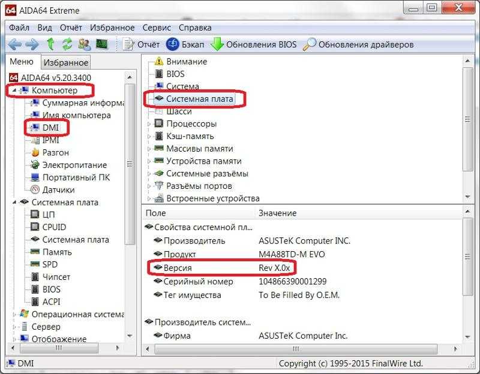480x374 pixels.
Task: Click the Back arrow toolbar icon
Action: [14, 44]
